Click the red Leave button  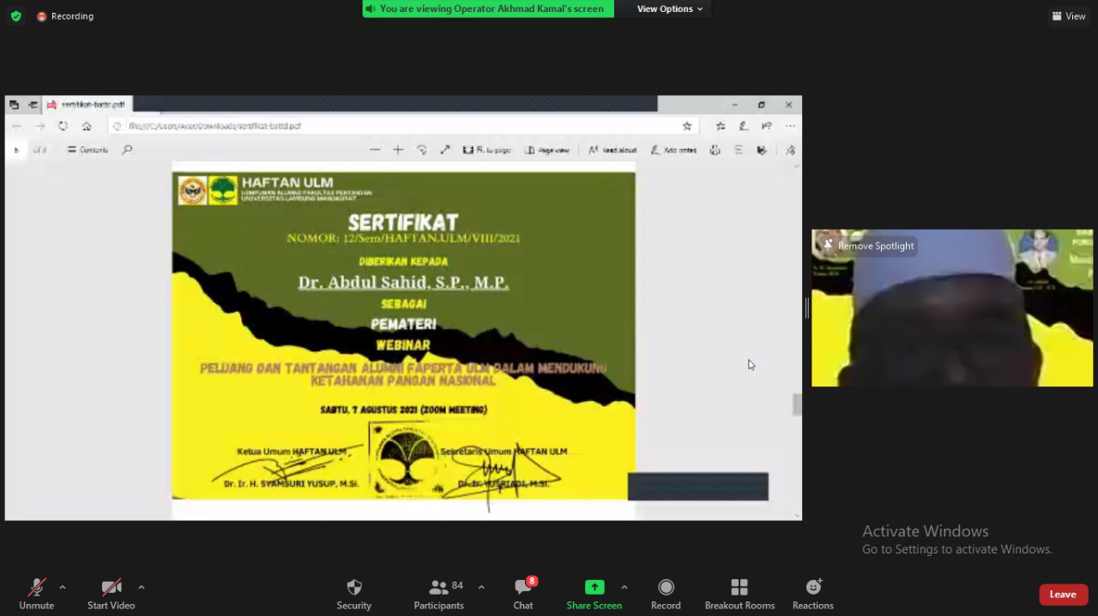[x=1064, y=595]
